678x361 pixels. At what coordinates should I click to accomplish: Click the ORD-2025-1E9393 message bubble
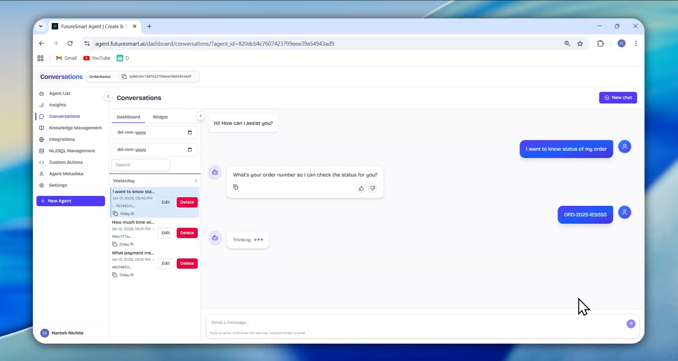[585, 215]
